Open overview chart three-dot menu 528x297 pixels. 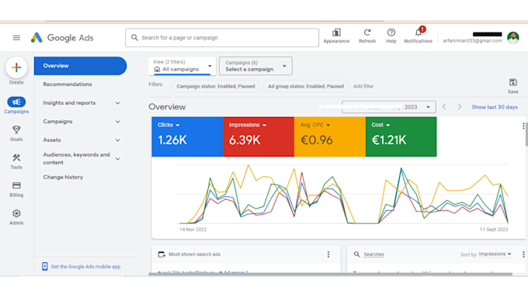click(x=523, y=126)
